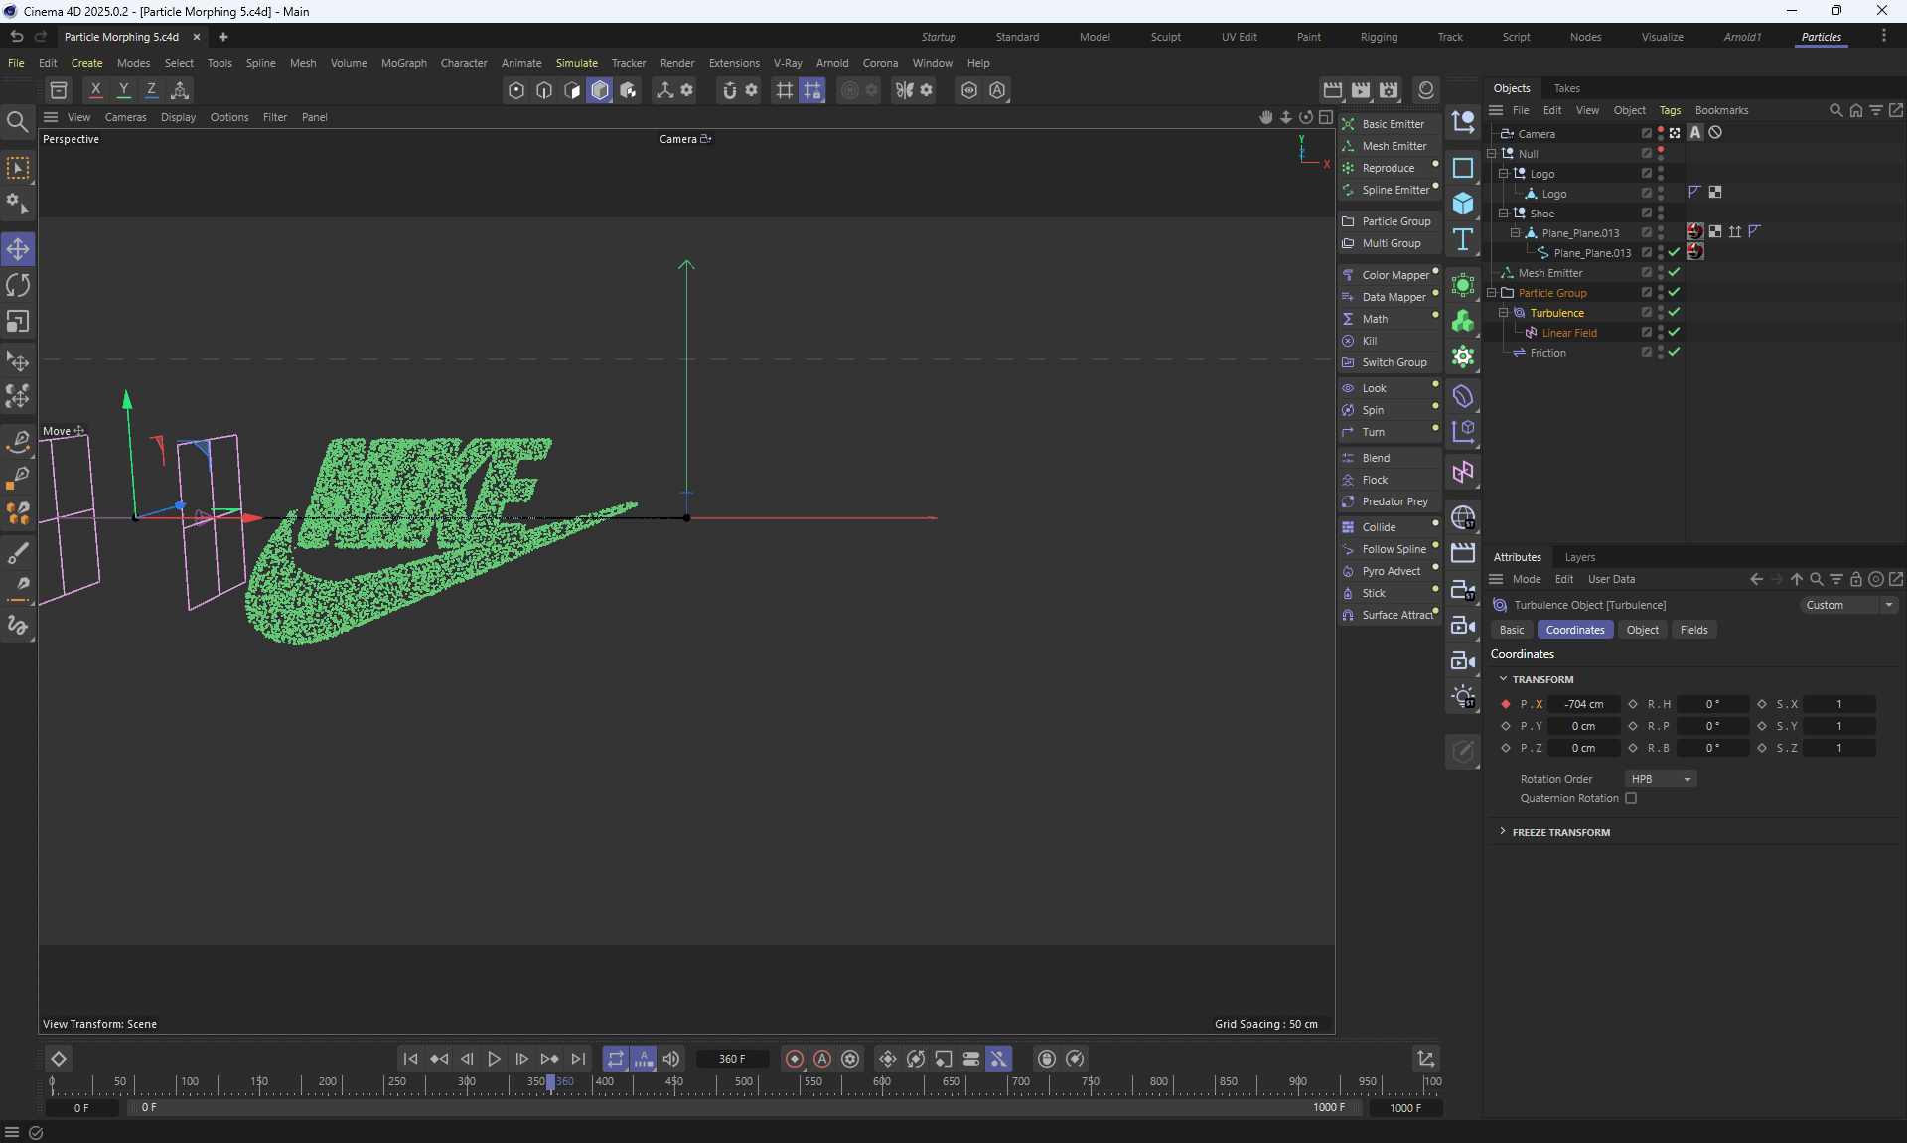This screenshot has width=1907, height=1143.
Task: Toggle Mesh Emitter enable checkmark
Action: tap(1674, 272)
